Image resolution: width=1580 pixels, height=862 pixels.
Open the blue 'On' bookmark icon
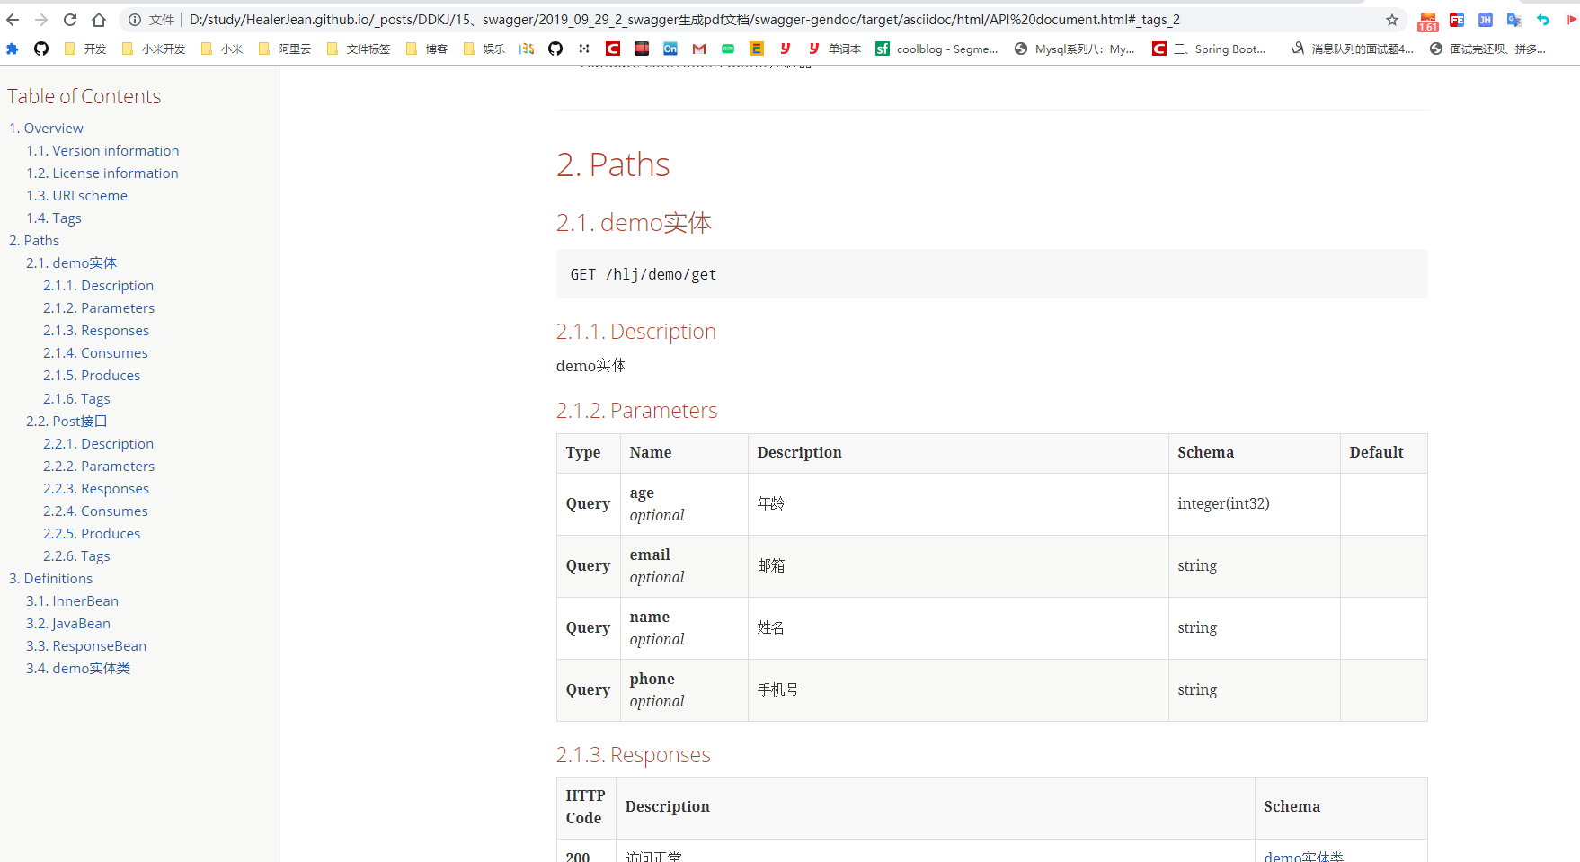(x=670, y=49)
